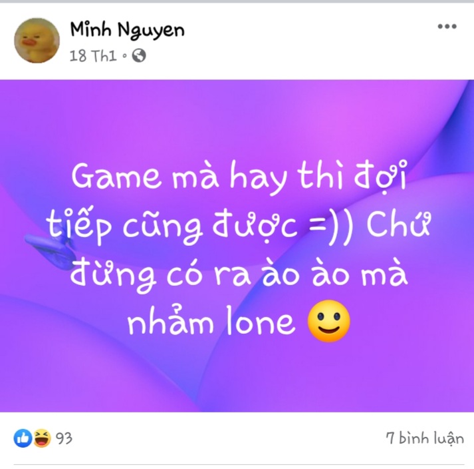Click the text line "Game mà hay thì đợi"

(x=239, y=178)
